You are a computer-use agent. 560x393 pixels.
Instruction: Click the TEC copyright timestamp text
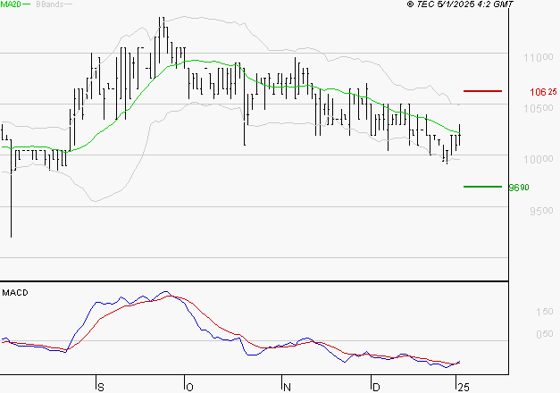pos(460,4)
